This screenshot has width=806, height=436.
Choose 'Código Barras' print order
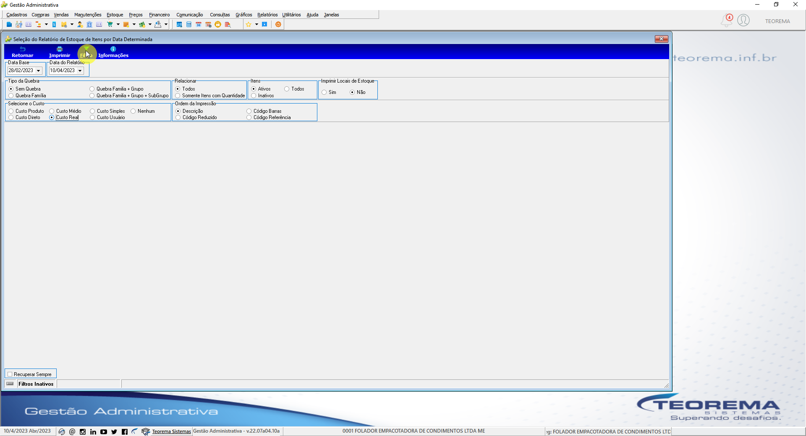click(264, 111)
